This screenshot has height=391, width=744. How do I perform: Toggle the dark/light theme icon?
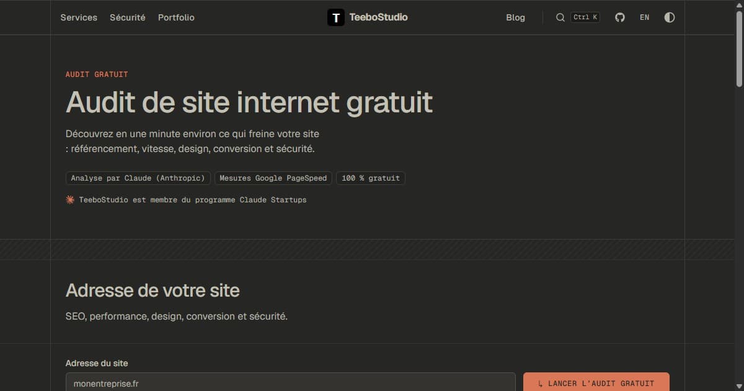point(670,17)
